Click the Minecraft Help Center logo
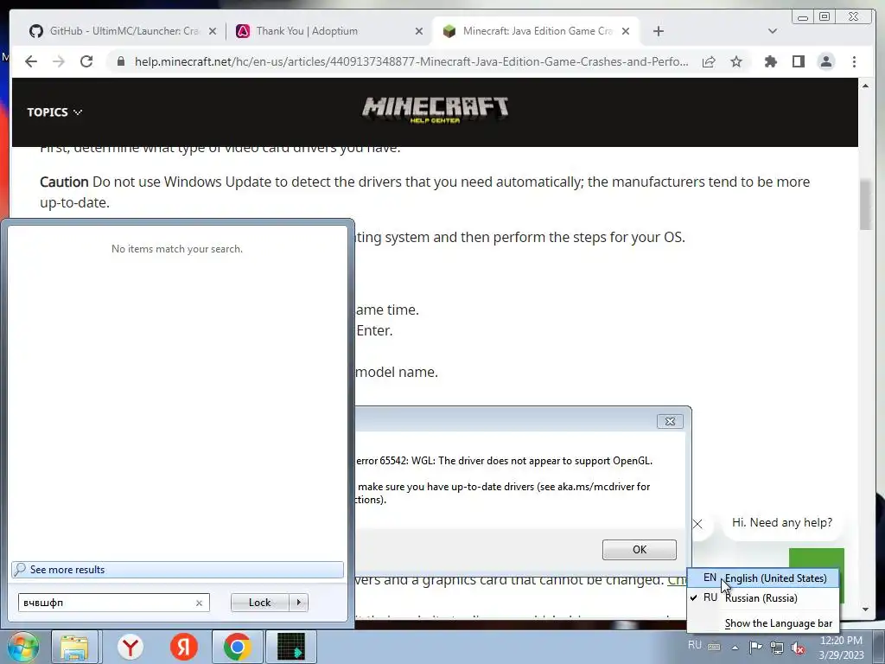The width and height of the screenshot is (885, 664). pos(436,110)
